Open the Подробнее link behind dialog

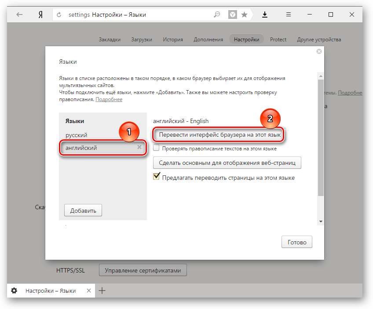point(350,93)
